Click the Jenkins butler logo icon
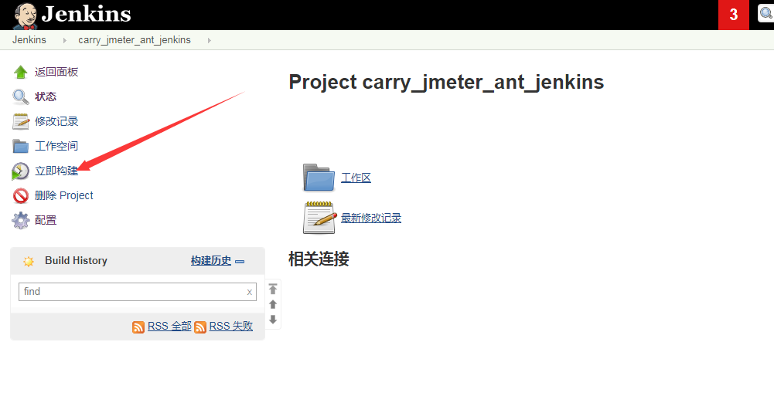The image size is (774, 403). coord(26,15)
